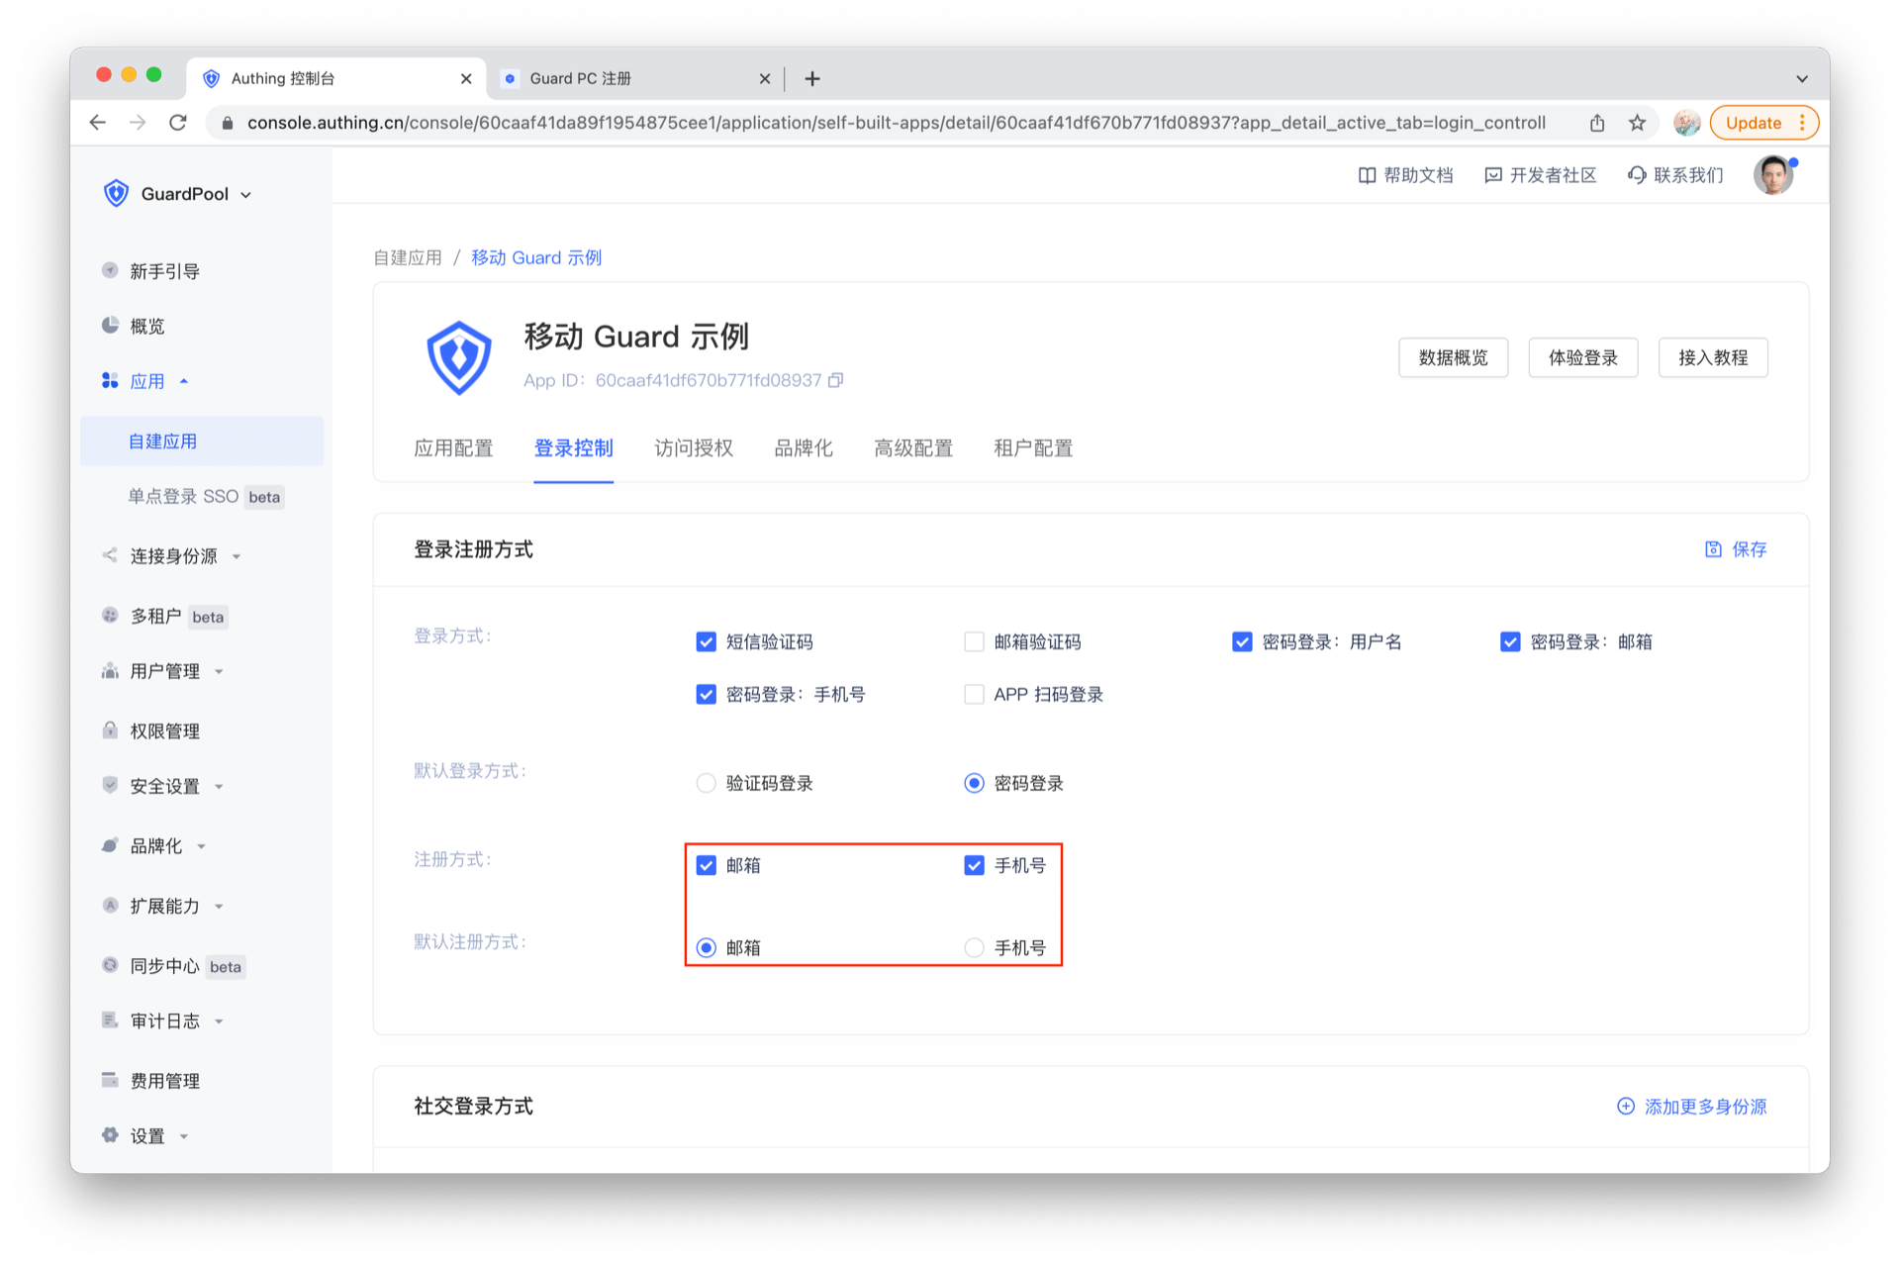
Task: Copy the App ID using copy icon
Action: point(836,380)
